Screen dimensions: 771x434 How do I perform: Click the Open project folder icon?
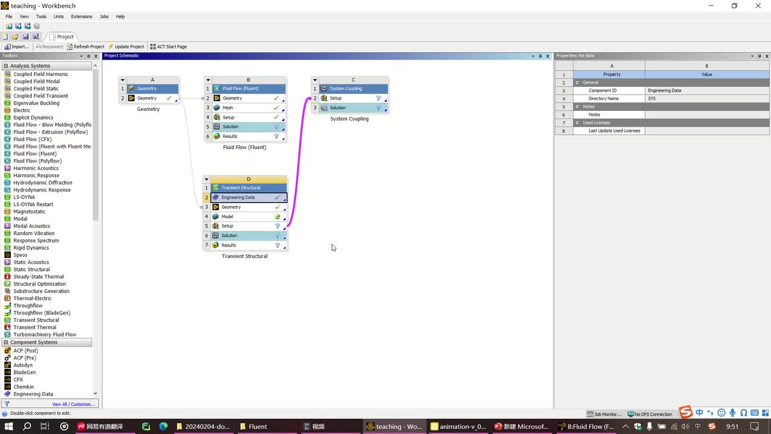[x=15, y=37]
